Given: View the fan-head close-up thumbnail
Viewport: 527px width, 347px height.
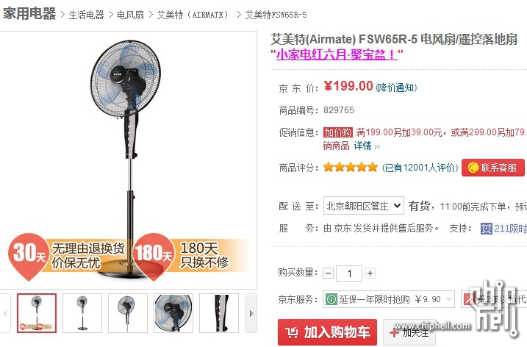Looking at the screenshot, I should tap(173, 313).
